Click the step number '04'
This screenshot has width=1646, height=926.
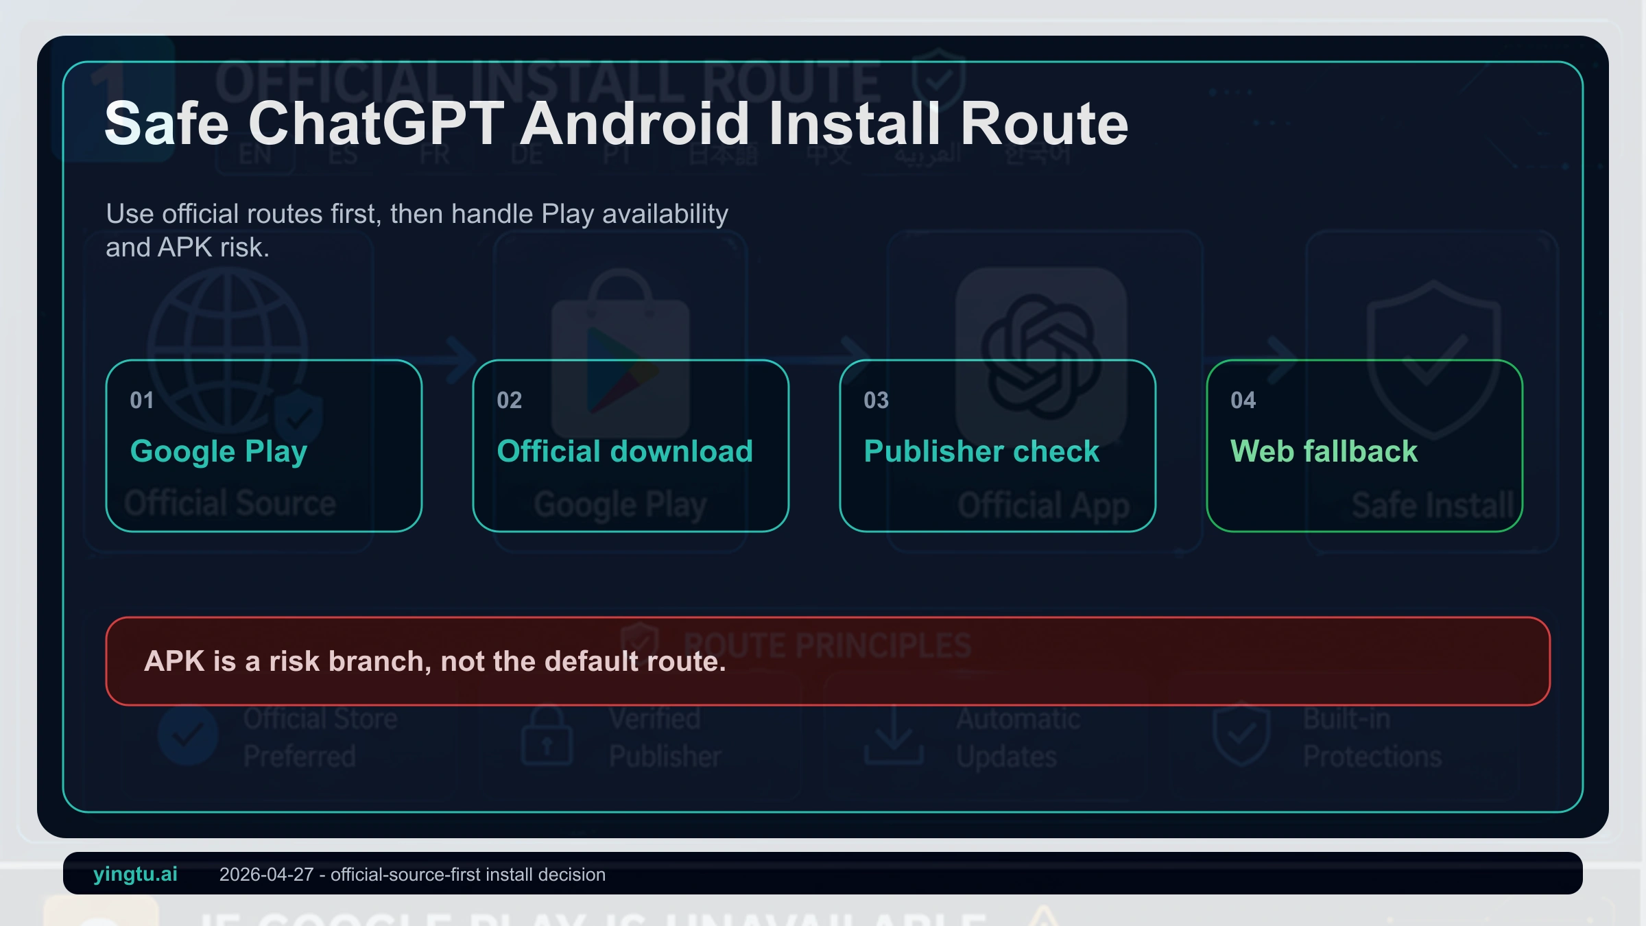click(1243, 401)
